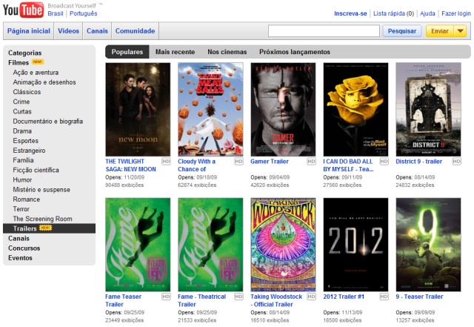The width and height of the screenshot is (474, 327).
Task: Open the 9 movie poster thumbnail
Action: click(x=428, y=245)
